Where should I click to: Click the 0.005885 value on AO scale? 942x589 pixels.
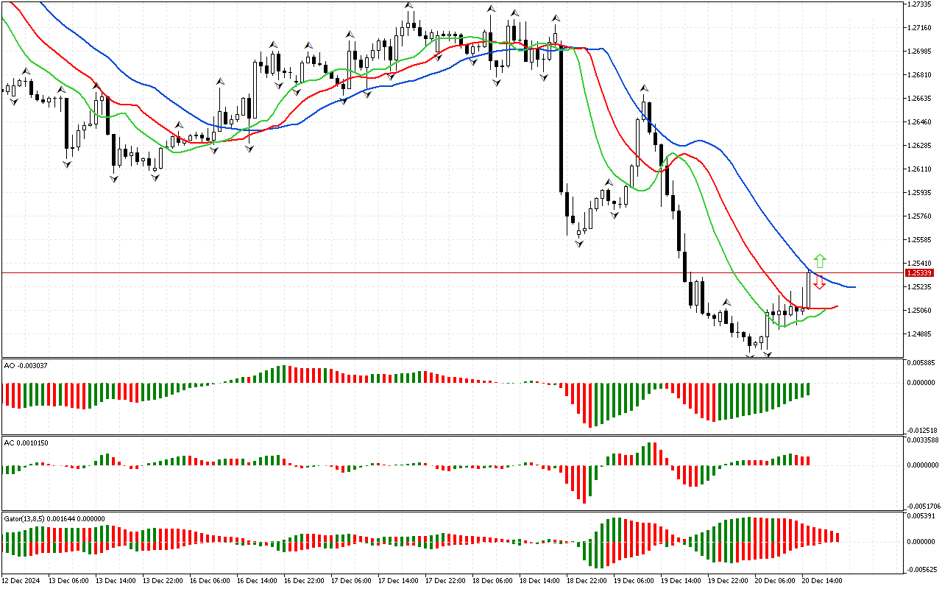pyautogui.click(x=922, y=363)
